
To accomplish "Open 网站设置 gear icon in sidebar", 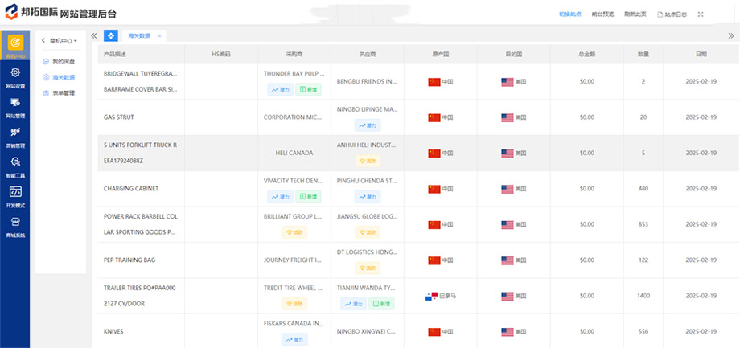I will click(15, 72).
